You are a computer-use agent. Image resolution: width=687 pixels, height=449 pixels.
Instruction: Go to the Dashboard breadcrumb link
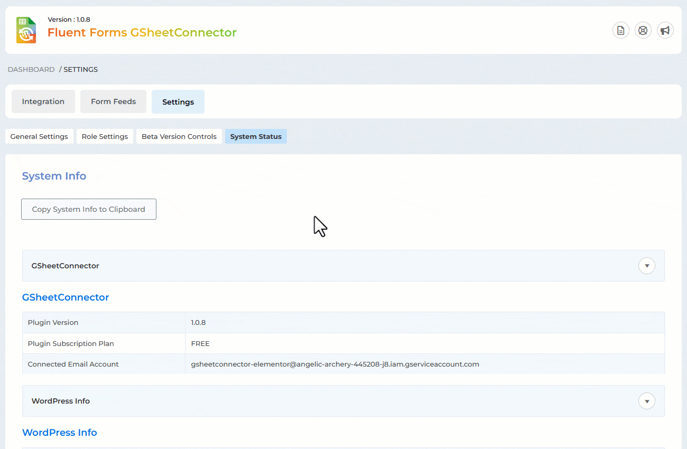point(31,69)
